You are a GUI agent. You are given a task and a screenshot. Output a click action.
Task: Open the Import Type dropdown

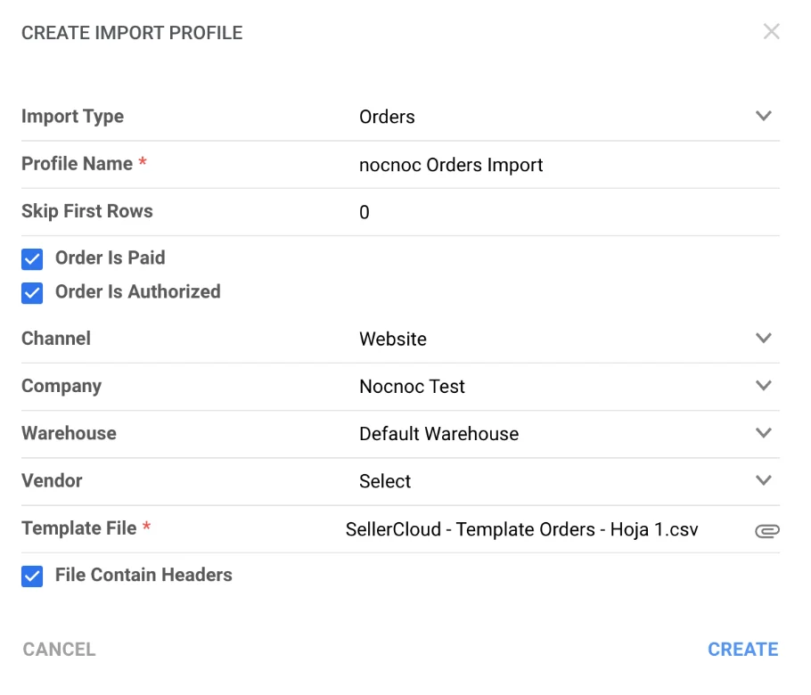(569, 117)
